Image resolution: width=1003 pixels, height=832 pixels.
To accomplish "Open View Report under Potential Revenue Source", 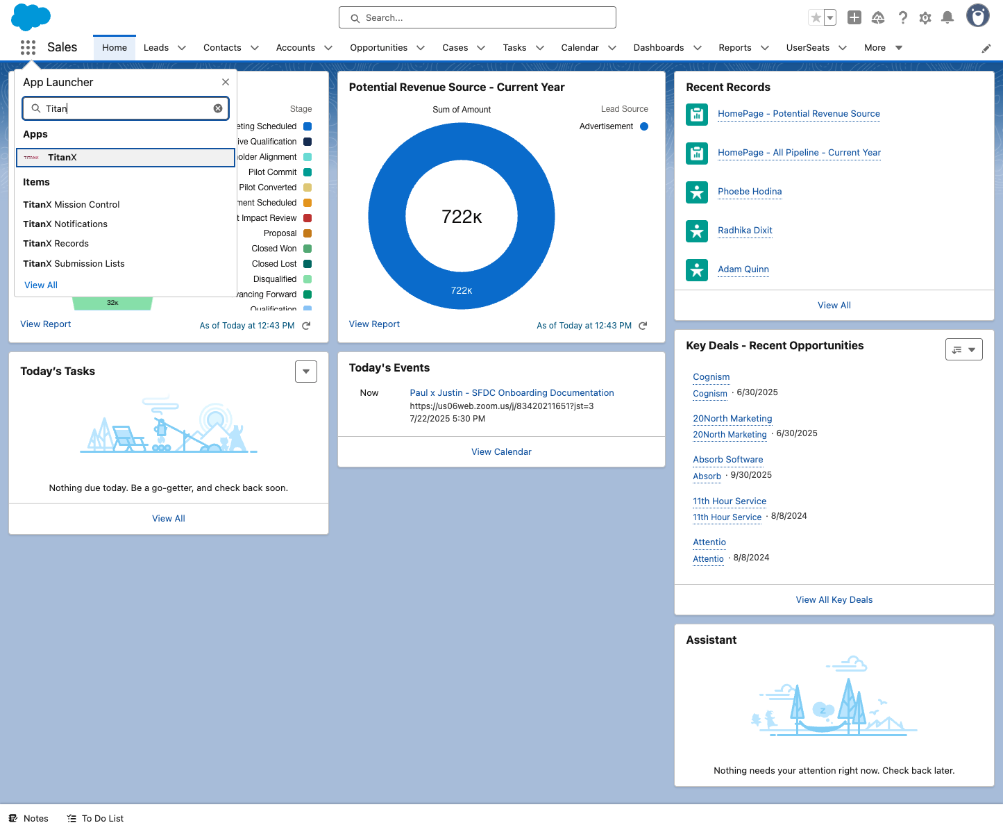I will pos(374,324).
